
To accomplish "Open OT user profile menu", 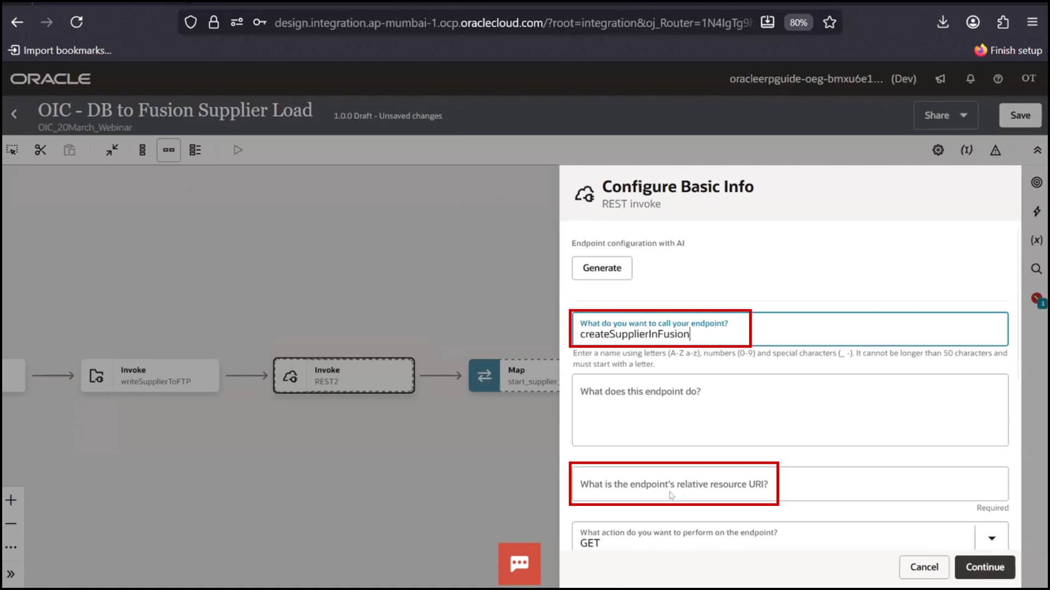I will click(x=1029, y=78).
